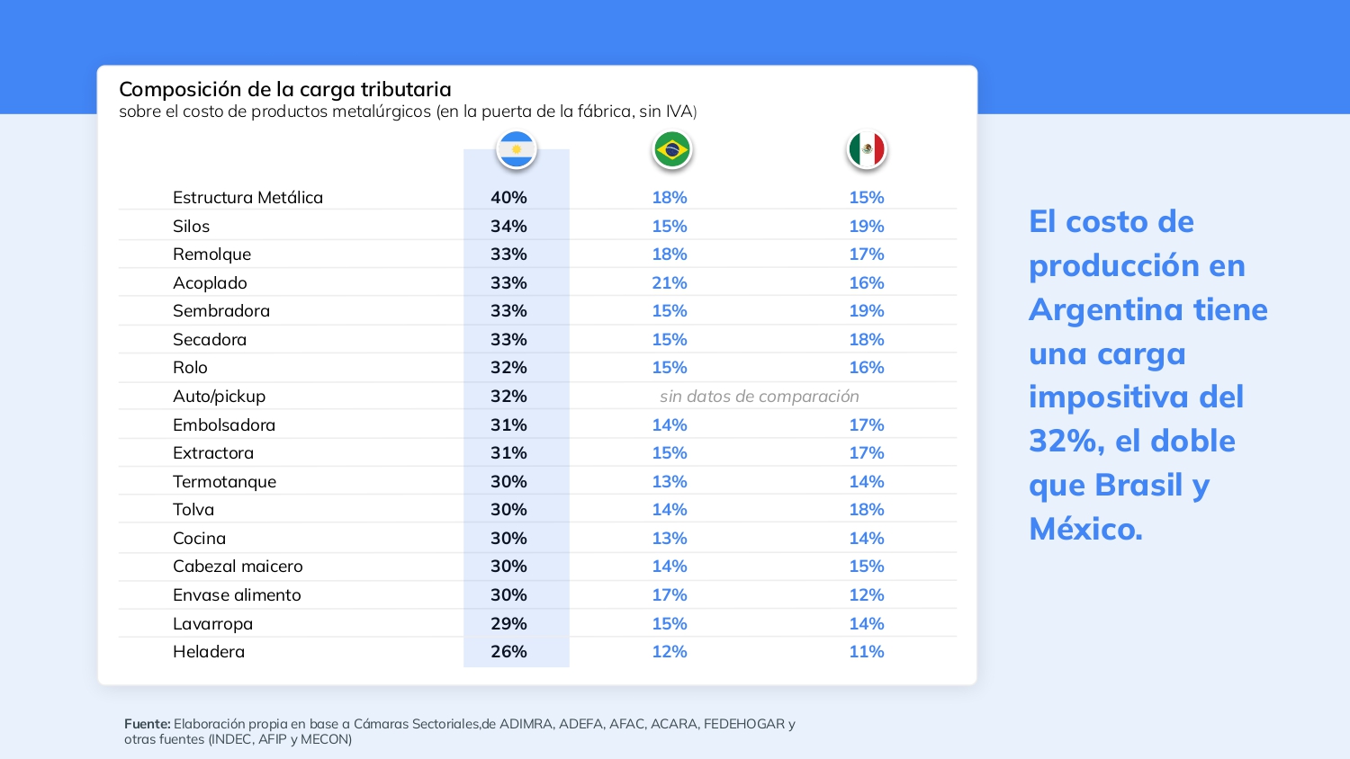This screenshot has width=1350, height=759.
Task: Select the "Composición de la carga tributaria" title
Action: [x=285, y=89]
